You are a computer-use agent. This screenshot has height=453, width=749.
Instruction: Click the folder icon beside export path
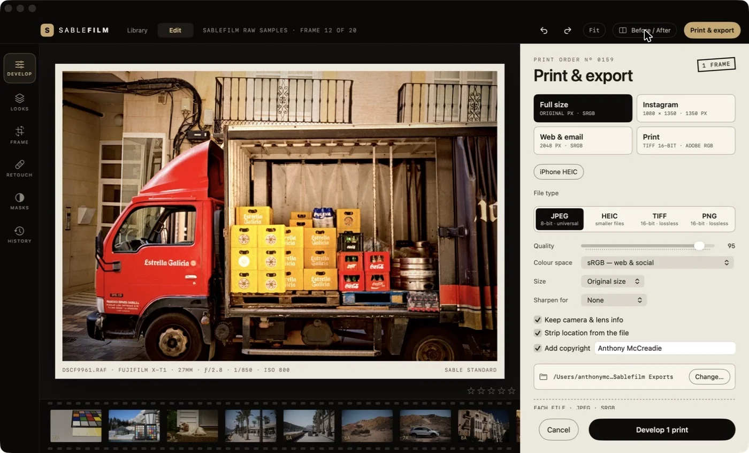[543, 377]
